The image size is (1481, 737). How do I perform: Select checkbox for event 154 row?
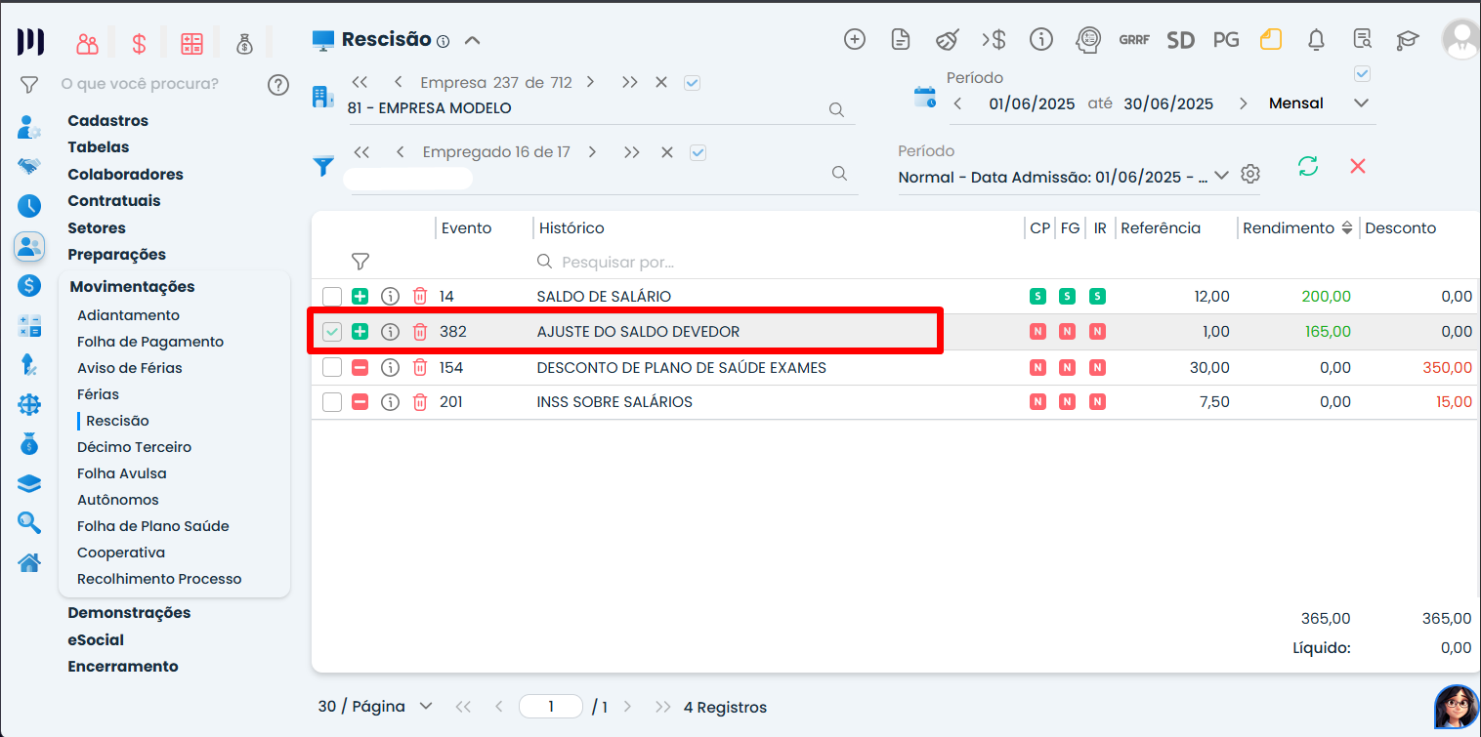tap(332, 368)
